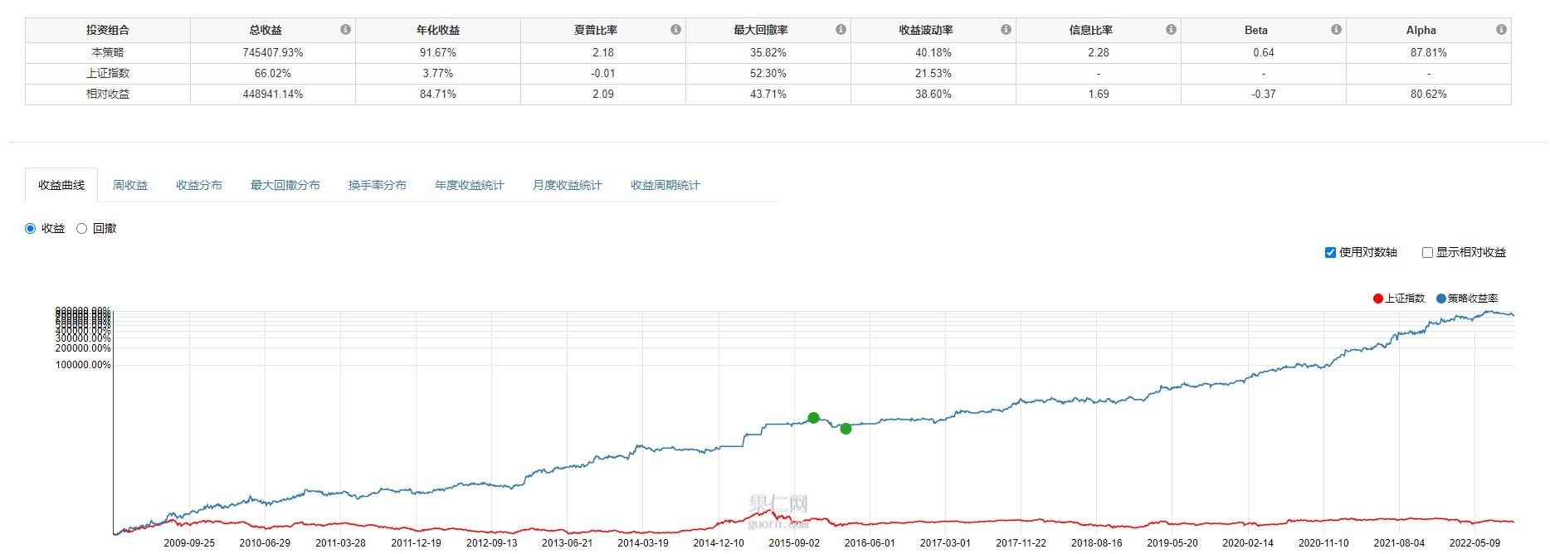Select the 收益 radio button
This screenshot has width=1550, height=554.
click(31, 229)
